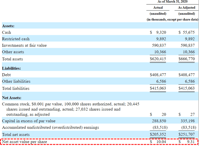This screenshot has height=146, width=199.
Task: Click the 'Total liabilities' row label
Action: [x=16, y=89]
